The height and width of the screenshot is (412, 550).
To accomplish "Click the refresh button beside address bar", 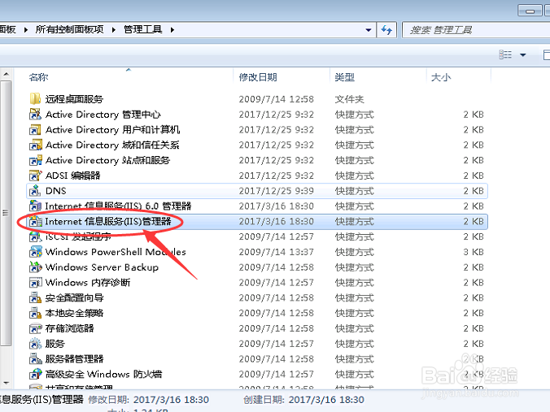I will [386, 30].
